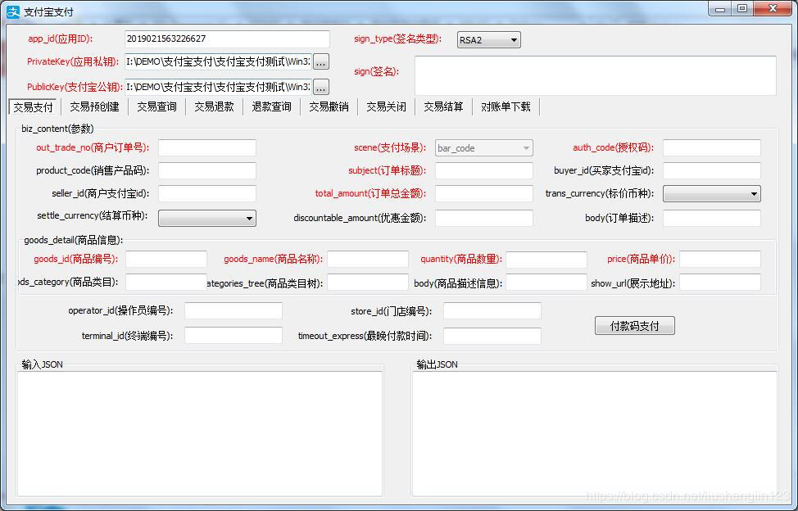Click the store_id input field
Image resolution: width=798 pixels, height=511 pixels.
click(492, 310)
